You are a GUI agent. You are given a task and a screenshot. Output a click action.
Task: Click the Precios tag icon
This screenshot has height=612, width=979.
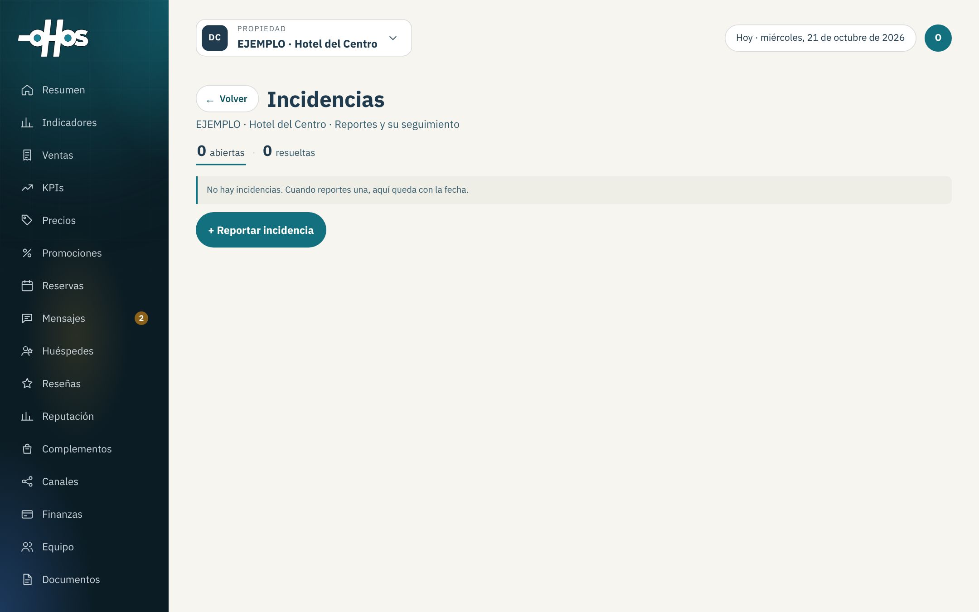click(x=27, y=220)
